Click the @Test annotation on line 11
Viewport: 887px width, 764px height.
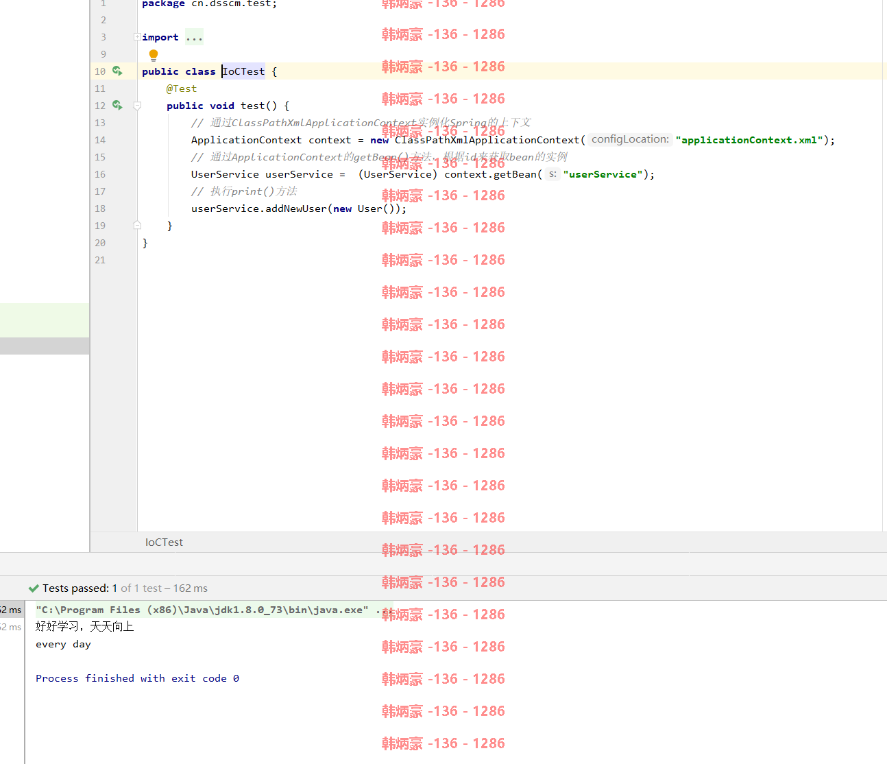click(x=182, y=88)
